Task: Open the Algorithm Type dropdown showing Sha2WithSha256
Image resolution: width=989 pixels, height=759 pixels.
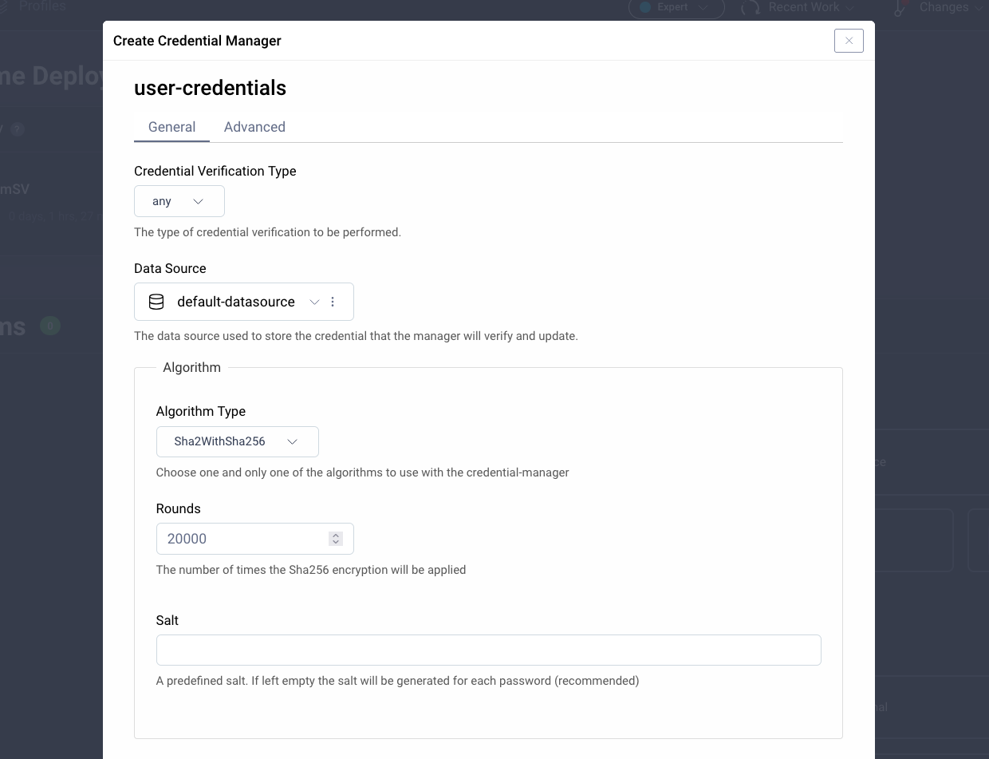Action: click(x=237, y=441)
